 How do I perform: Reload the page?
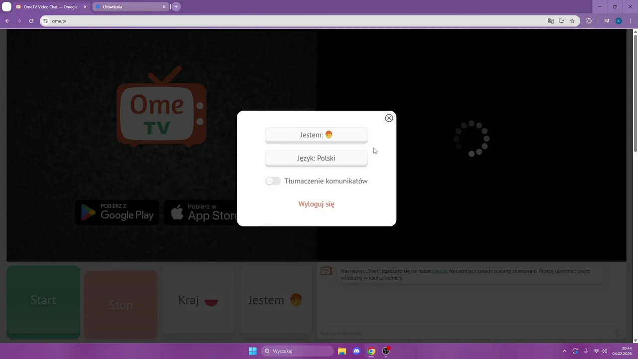[x=31, y=21]
